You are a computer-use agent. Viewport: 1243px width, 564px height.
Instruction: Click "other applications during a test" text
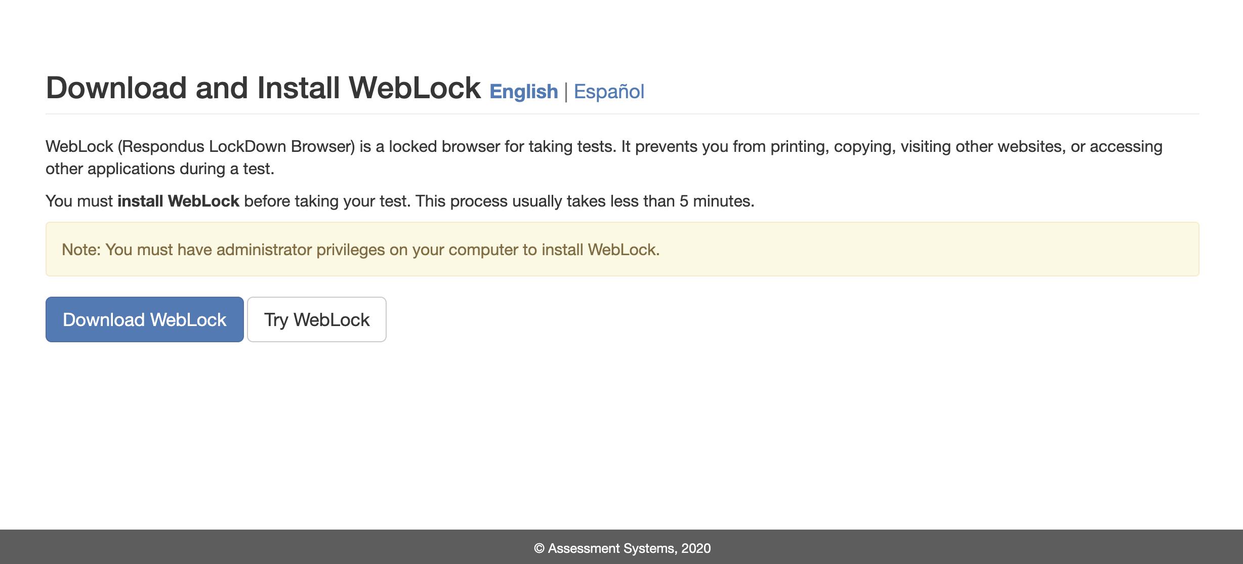point(159,169)
